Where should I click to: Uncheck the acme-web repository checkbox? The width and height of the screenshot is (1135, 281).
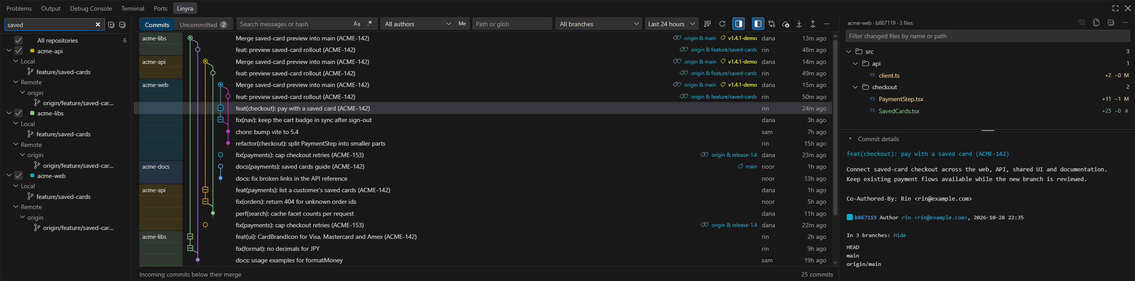click(18, 176)
